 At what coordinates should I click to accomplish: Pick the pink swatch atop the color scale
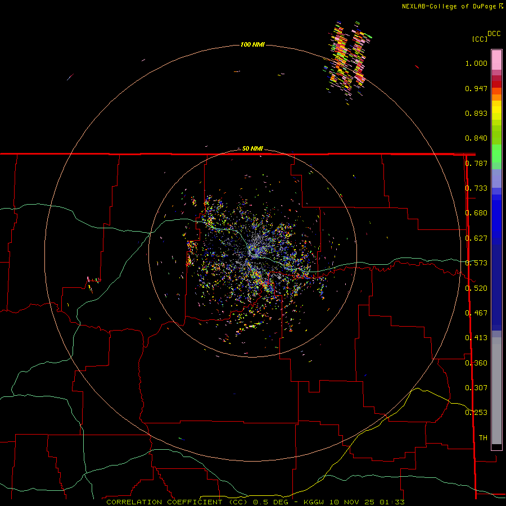496,60
